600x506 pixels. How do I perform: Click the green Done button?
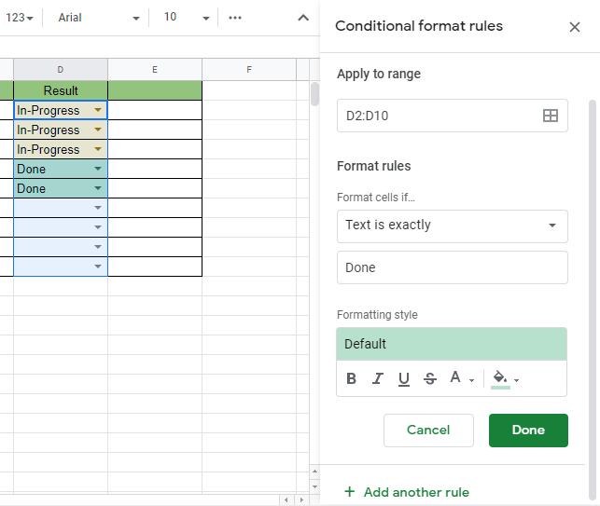(528, 431)
